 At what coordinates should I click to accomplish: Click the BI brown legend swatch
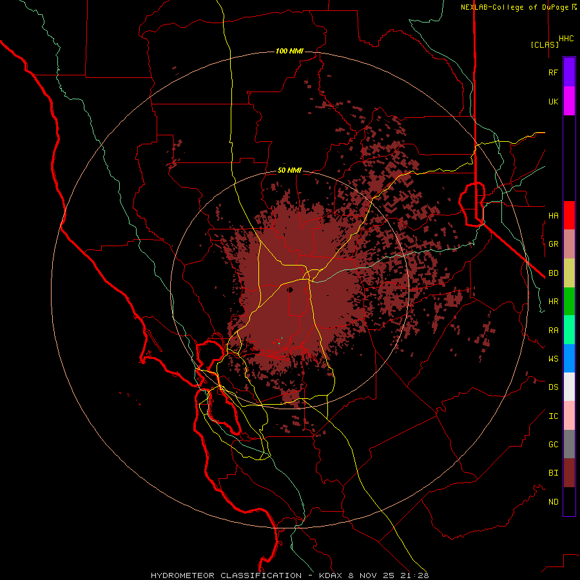click(569, 473)
